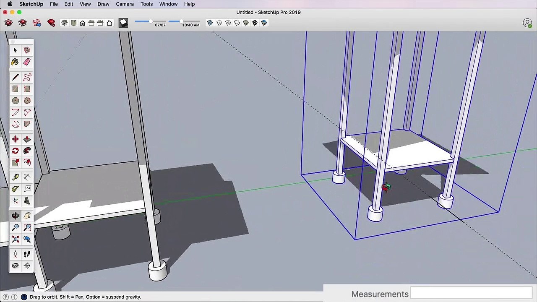Select the Rotate tool

(15, 151)
